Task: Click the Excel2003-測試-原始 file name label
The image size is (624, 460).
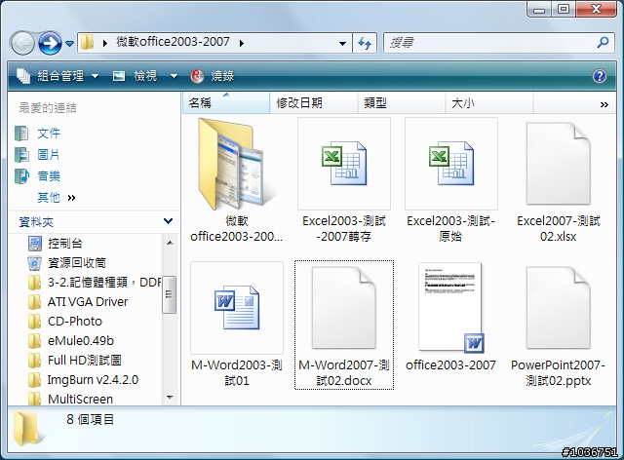Action: pos(450,229)
